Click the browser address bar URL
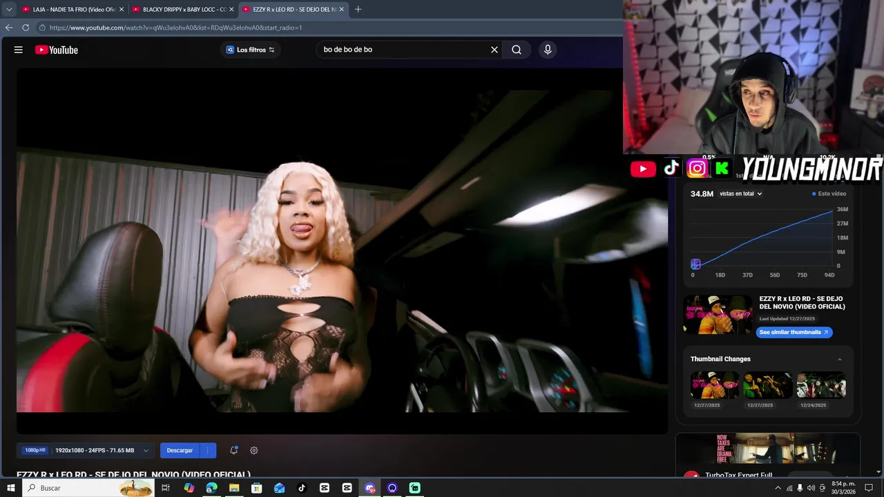 pyautogui.click(x=175, y=28)
